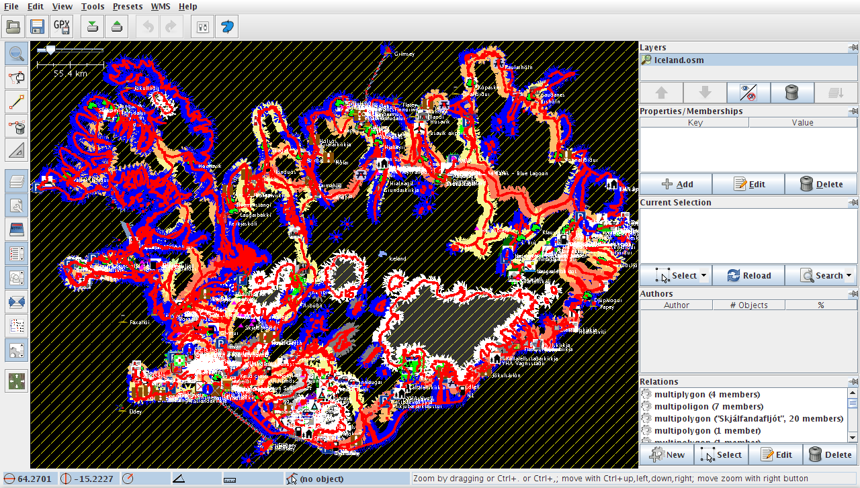Click the Save as GPX icon
Screen dimensions: 860x488
click(x=62, y=27)
